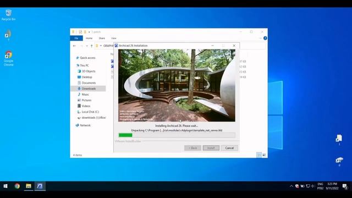Click the Windows Start button
The width and height of the screenshot is (352, 198).
coord(5,186)
